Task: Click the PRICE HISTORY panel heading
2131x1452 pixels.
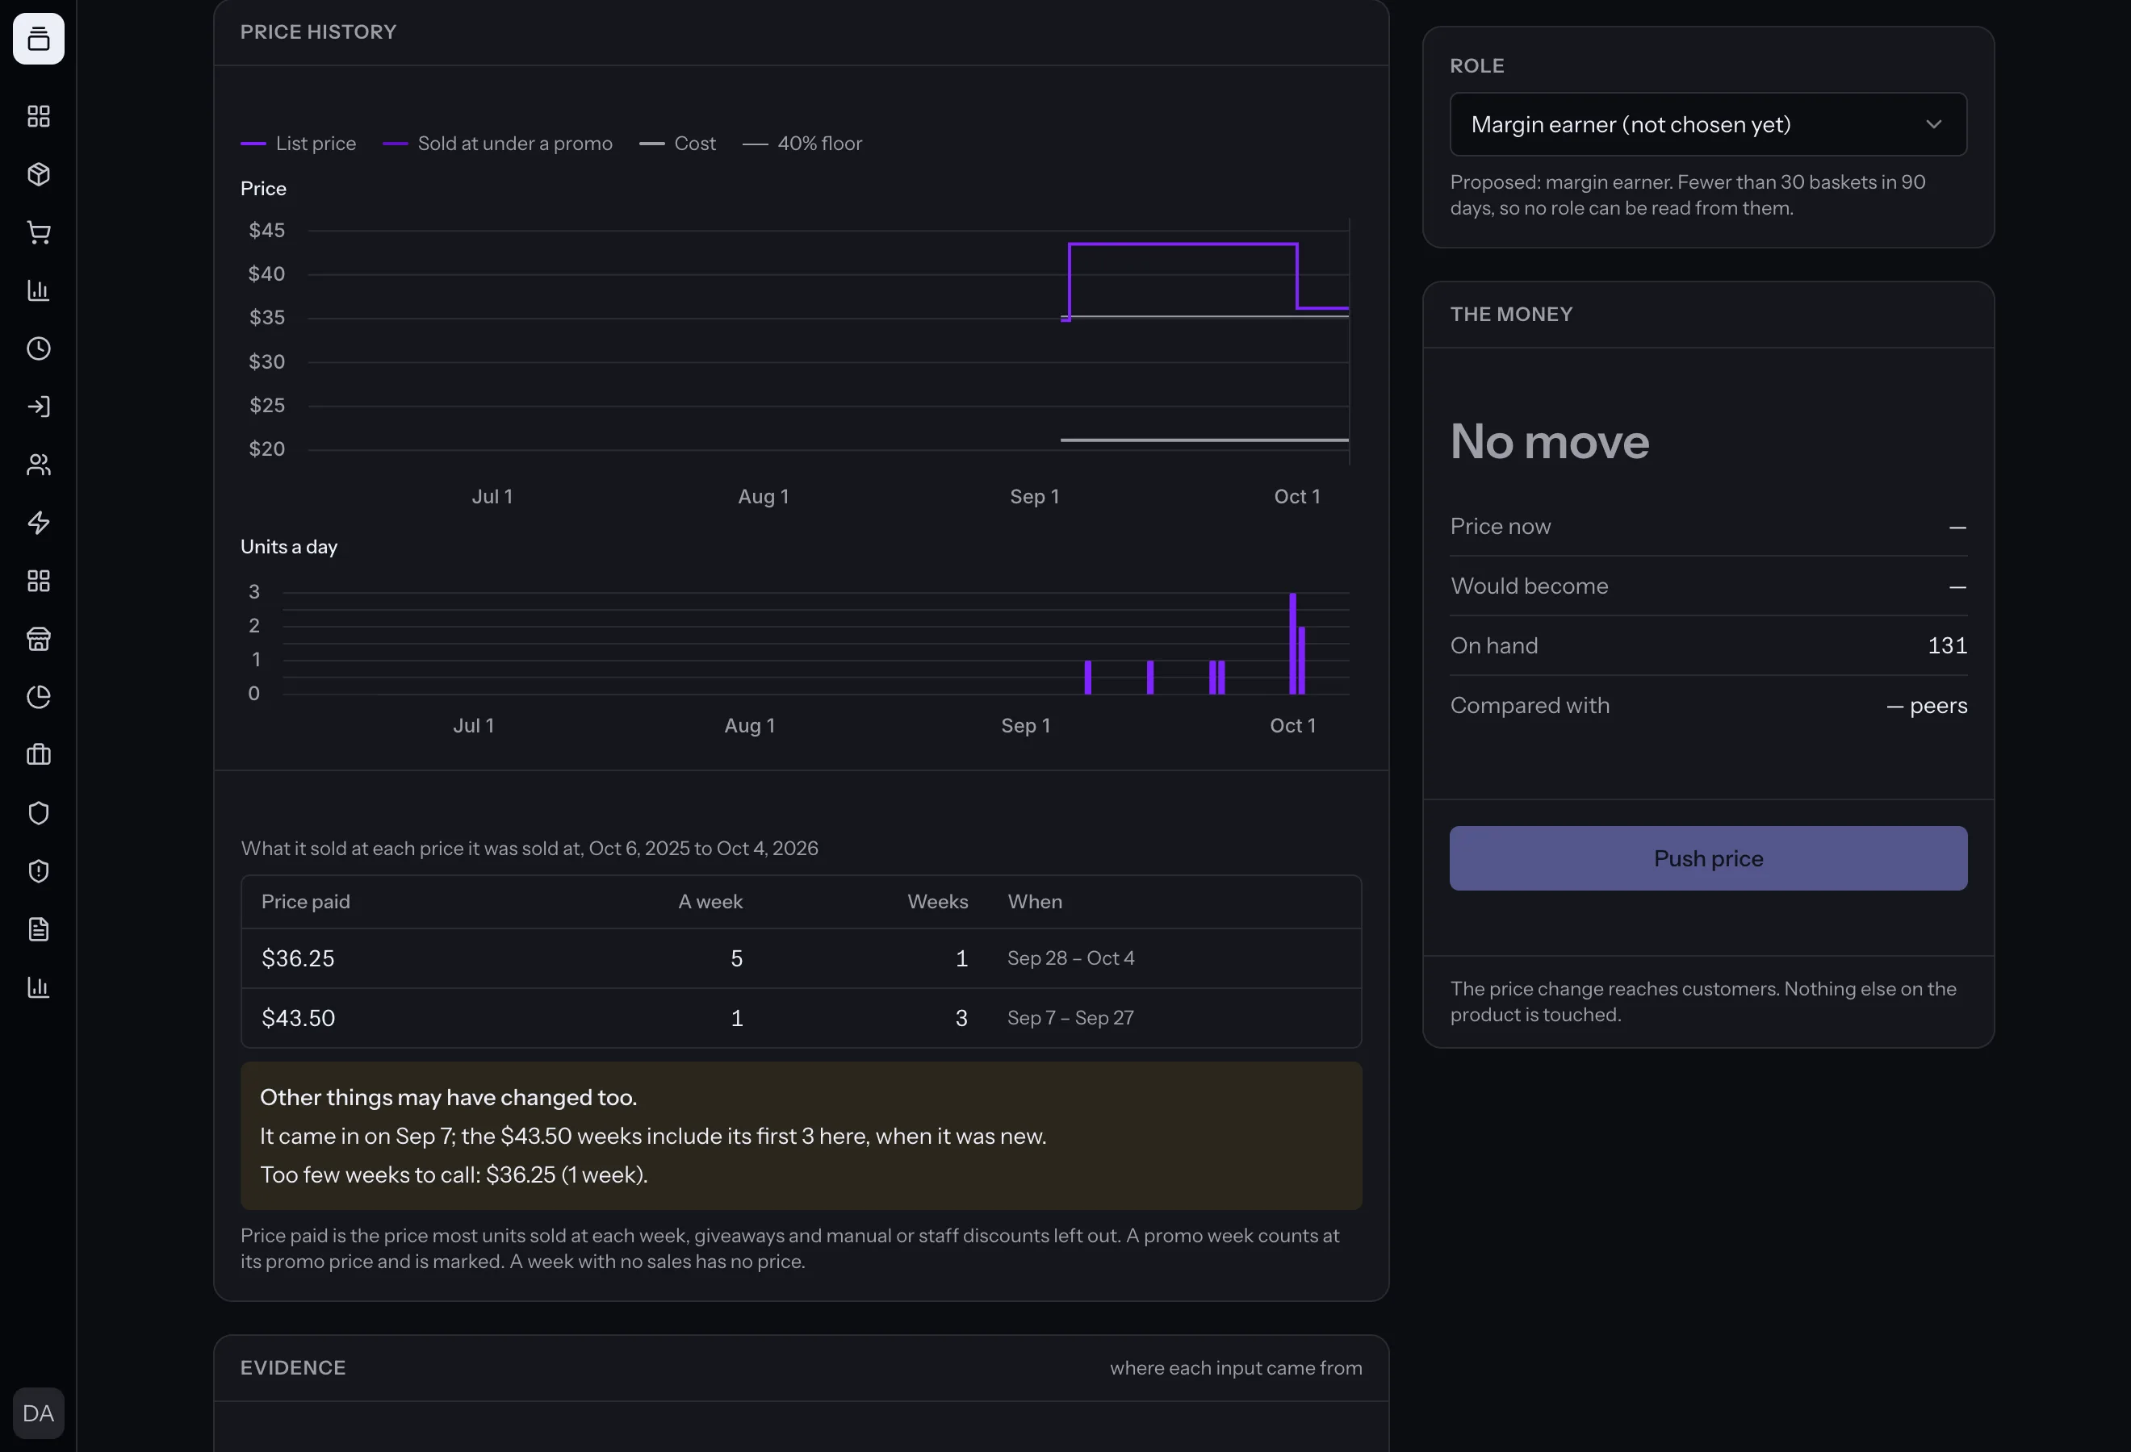Action: [x=318, y=32]
